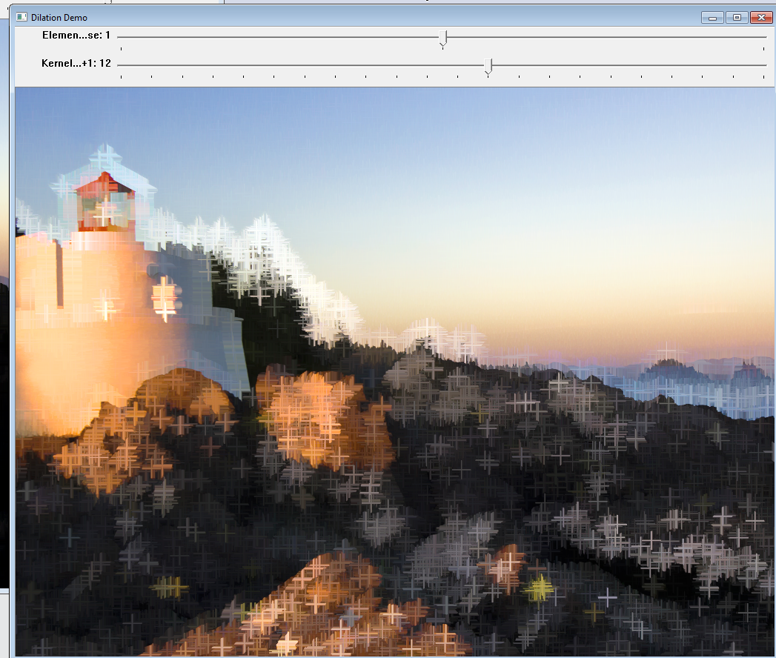Close the Dilation Demo window

click(x=761, y=18)
